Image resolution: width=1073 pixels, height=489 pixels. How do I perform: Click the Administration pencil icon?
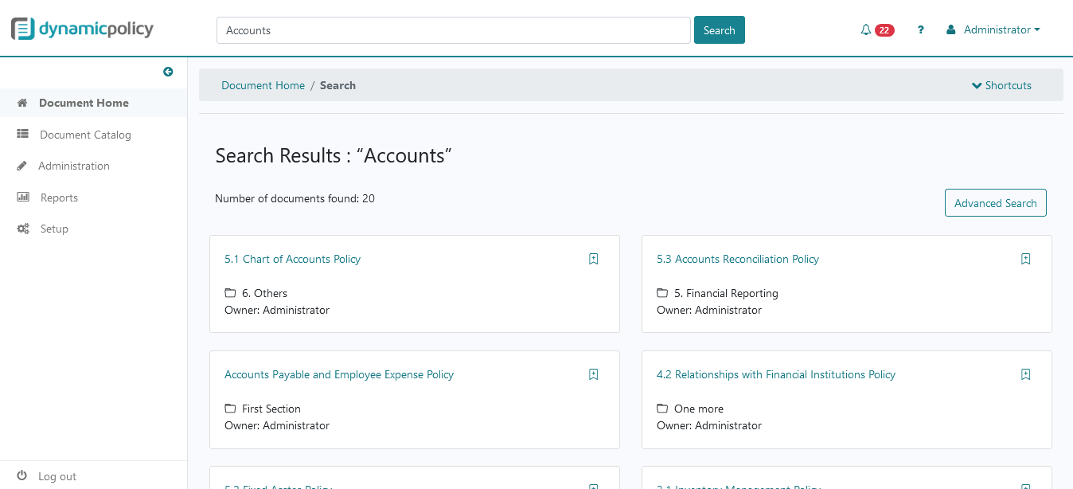pos(21,166)
